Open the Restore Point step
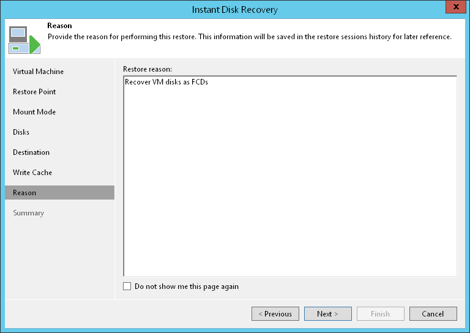Screen dimensions: 470x333 pos(34,92)
